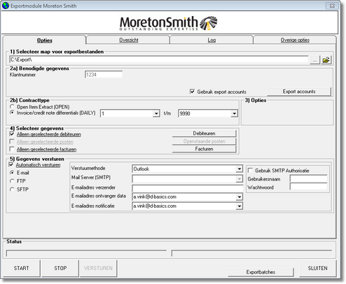Choose the FTP sending option

click(x=12, y=181)
